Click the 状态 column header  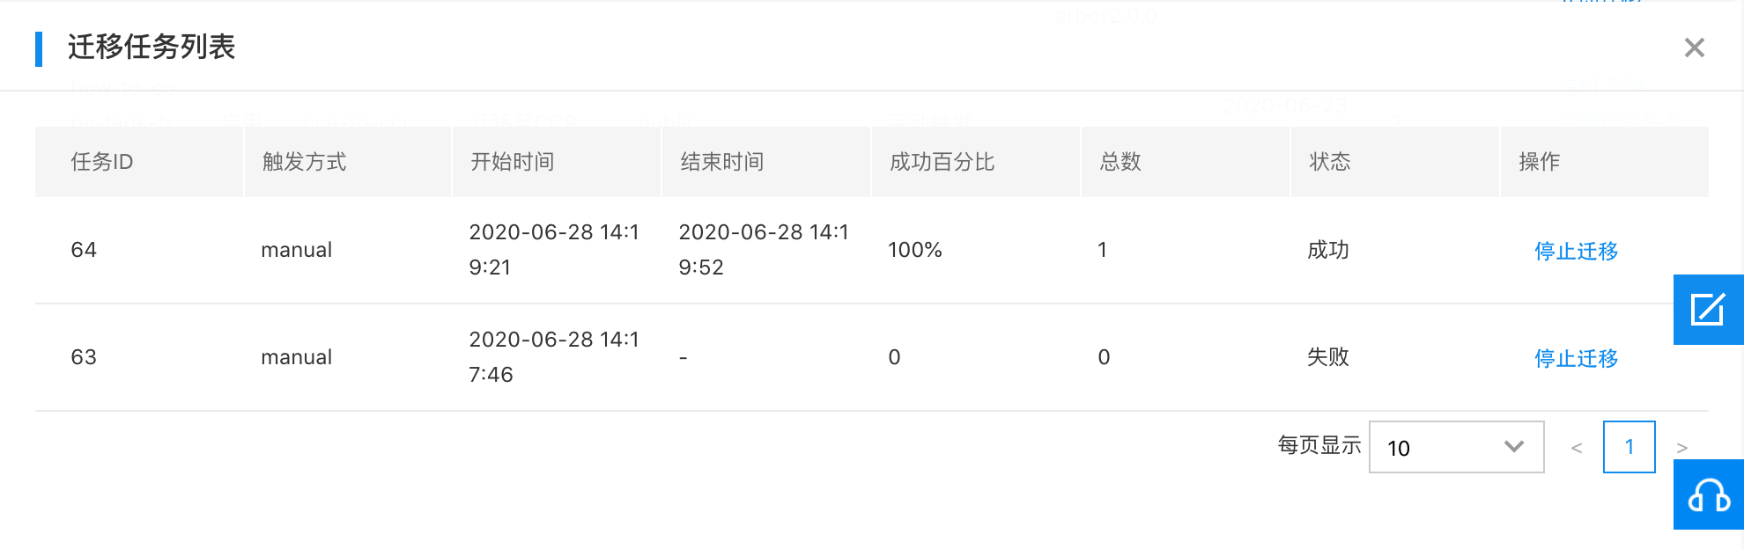coord(1329,162)
